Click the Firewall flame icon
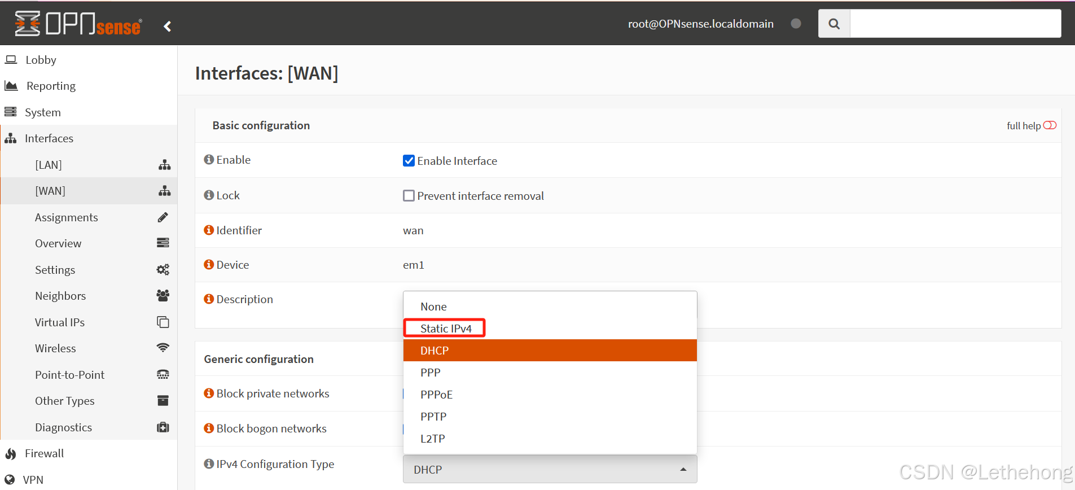 point(11,453)
